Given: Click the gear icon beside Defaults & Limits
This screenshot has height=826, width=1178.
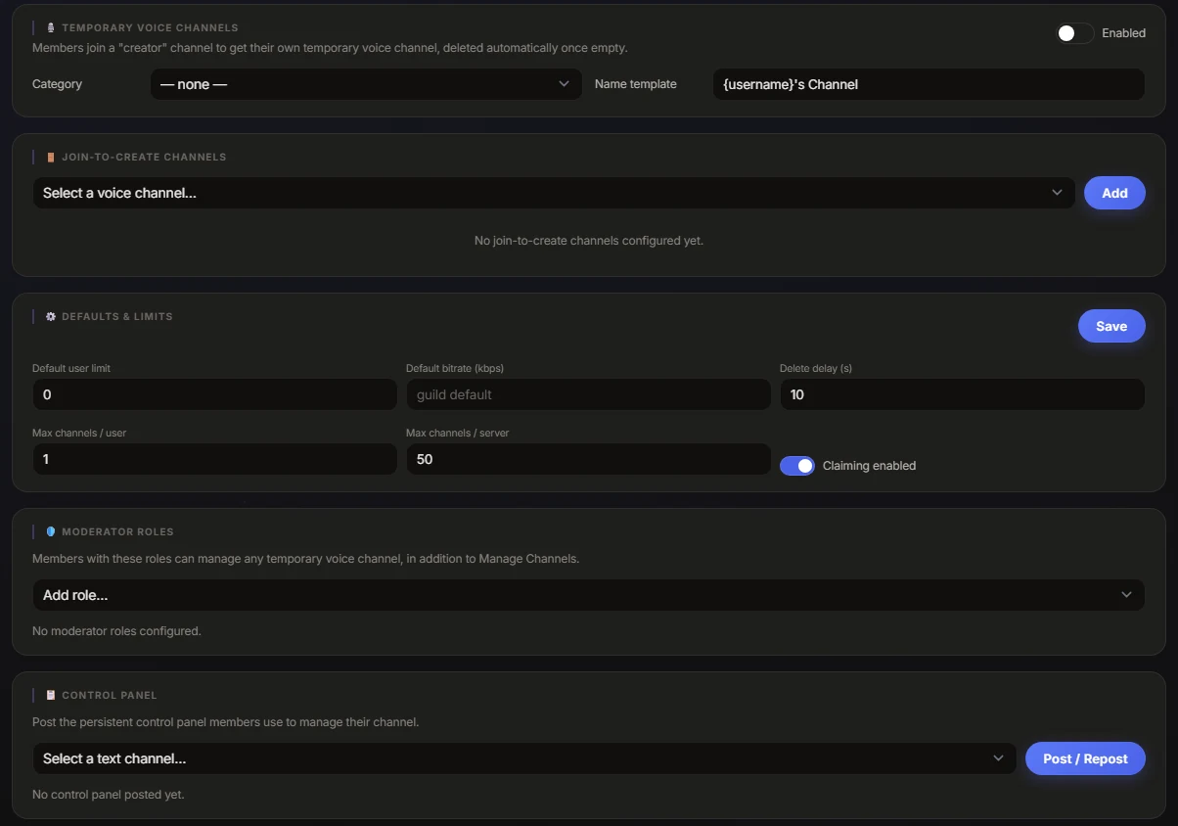Looking at the screenshot, I should (51, 317).
